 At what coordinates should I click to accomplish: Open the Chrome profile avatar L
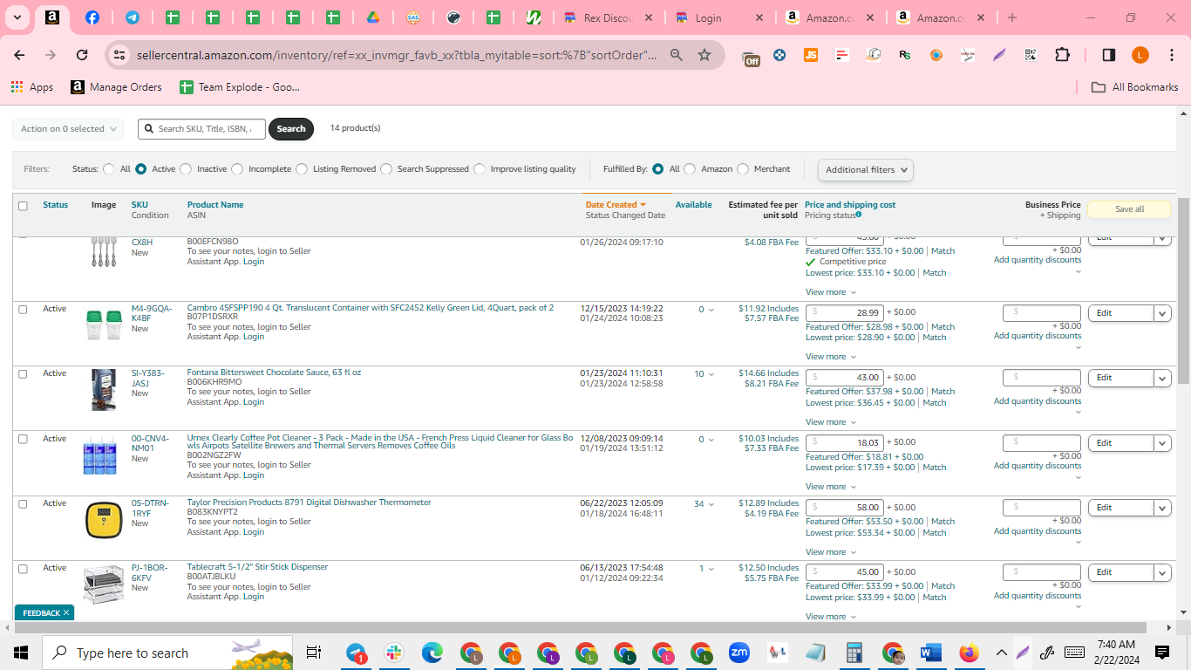pos(1140,55)
